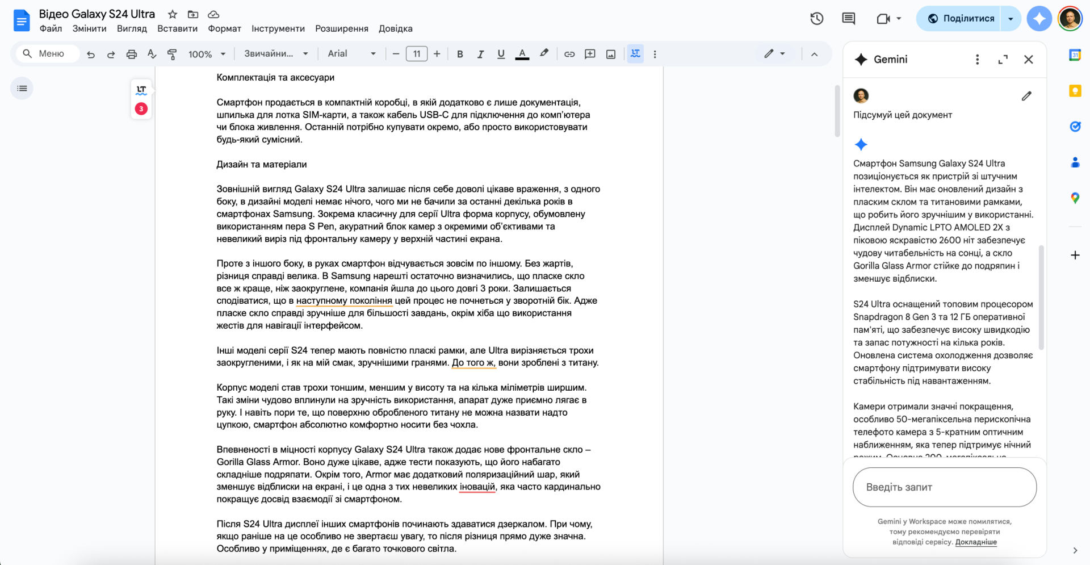Open the text color picker
This screenshot has height=565, width=1090.
[x=522, y=54]
